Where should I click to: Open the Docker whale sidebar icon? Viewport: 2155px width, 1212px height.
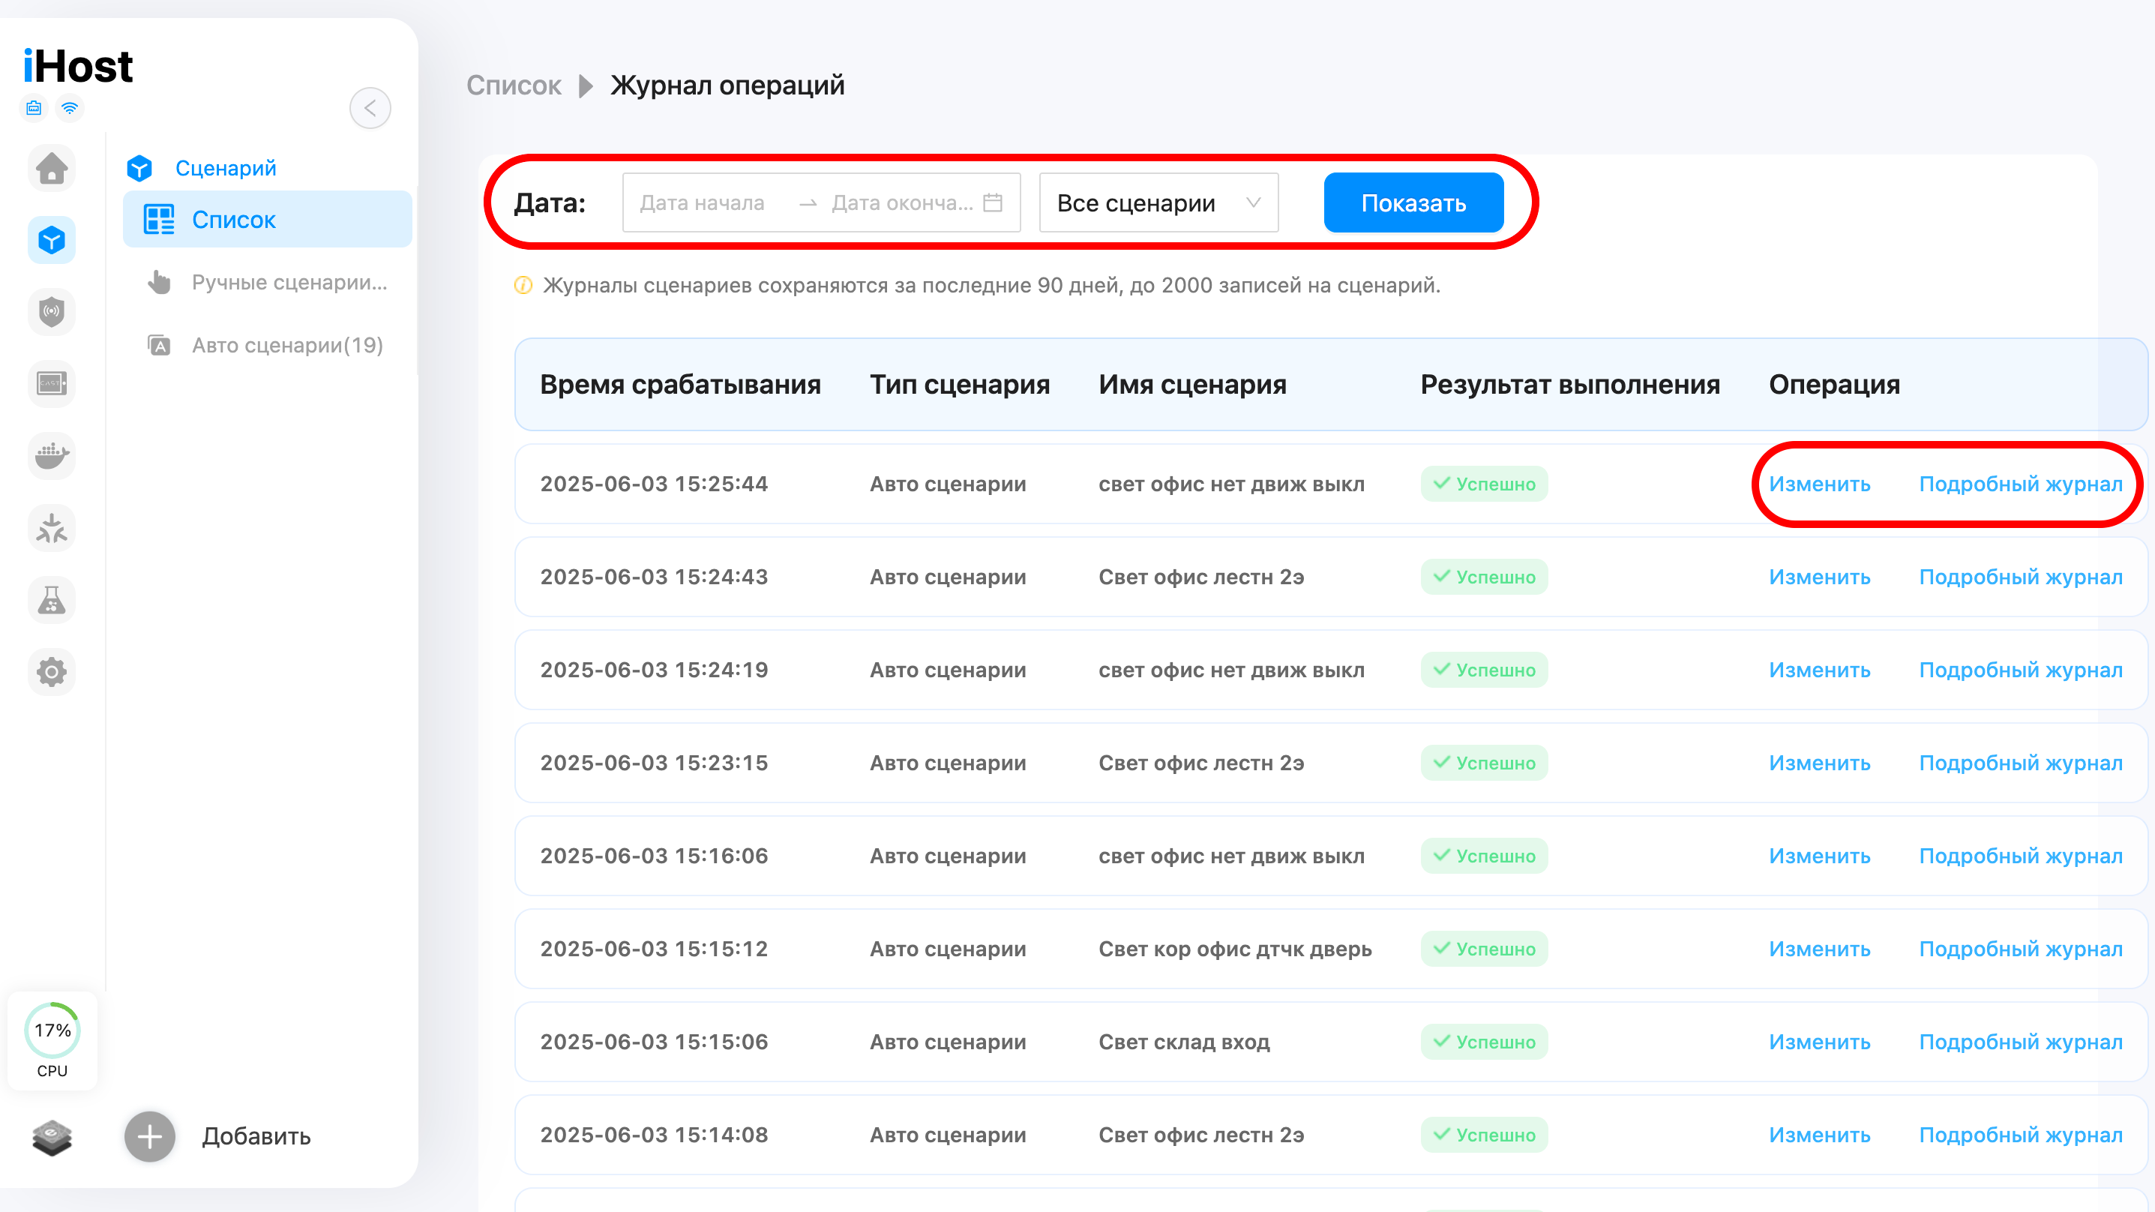52,456
